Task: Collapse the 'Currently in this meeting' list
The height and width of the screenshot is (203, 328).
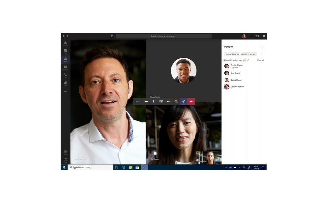Action: (x=223, y=60)
